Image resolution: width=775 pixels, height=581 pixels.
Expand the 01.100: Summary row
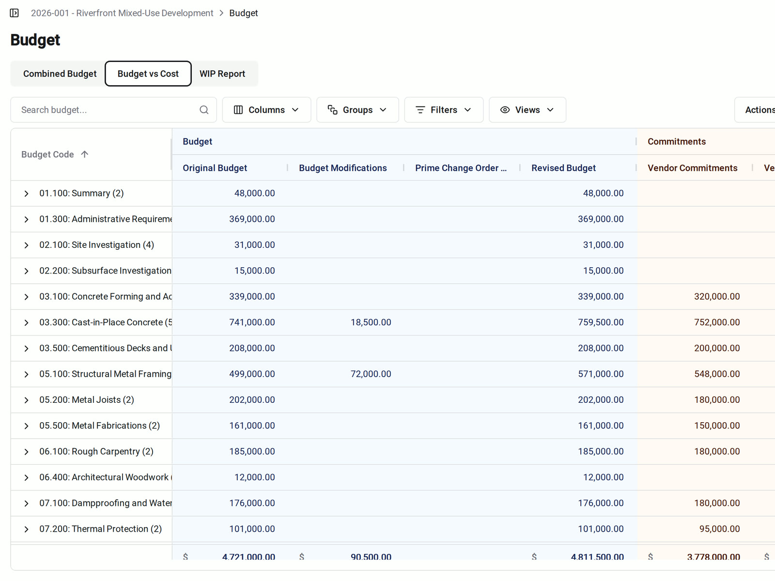(27, 194)
